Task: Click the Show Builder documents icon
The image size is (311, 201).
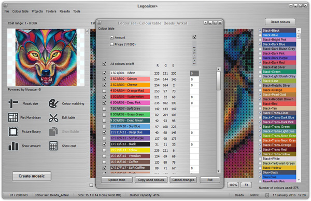Action: (53, 131)
